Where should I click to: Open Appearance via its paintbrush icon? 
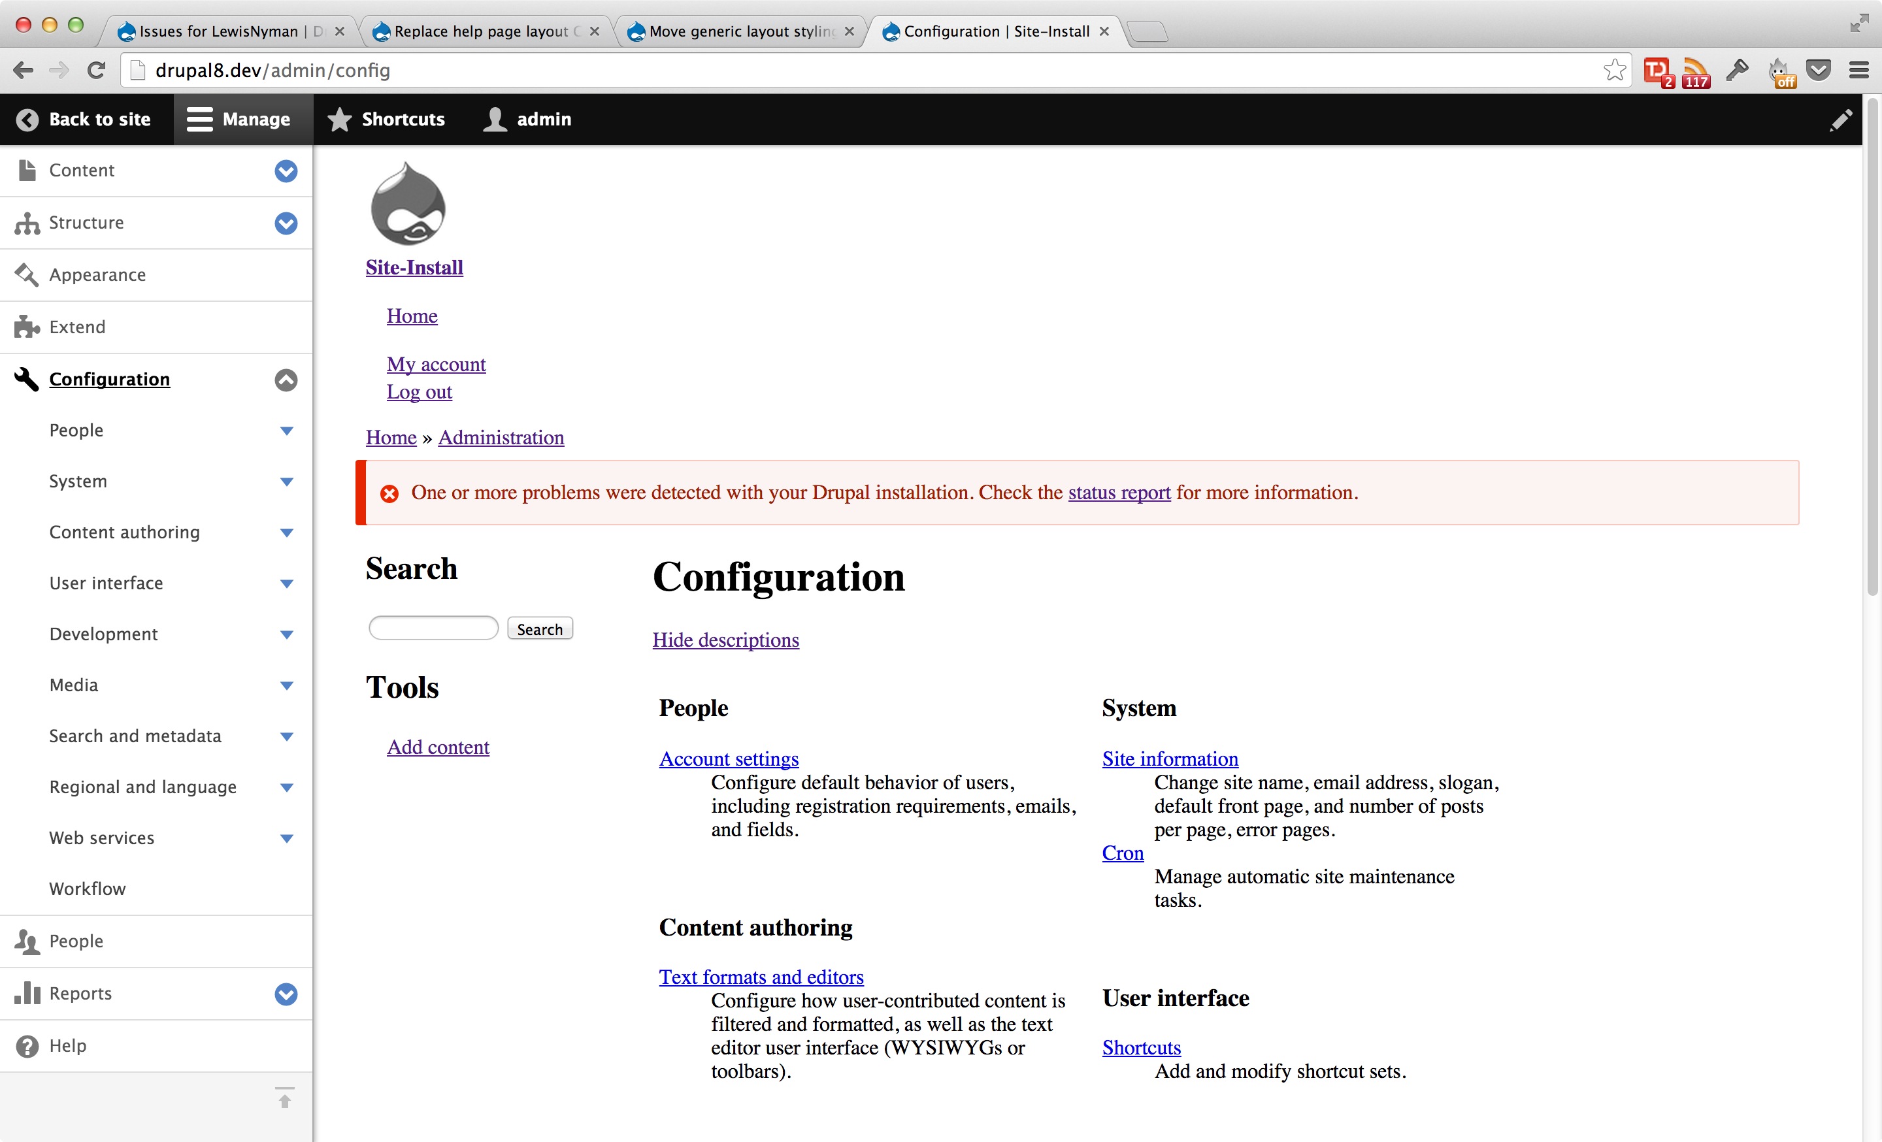27,275
